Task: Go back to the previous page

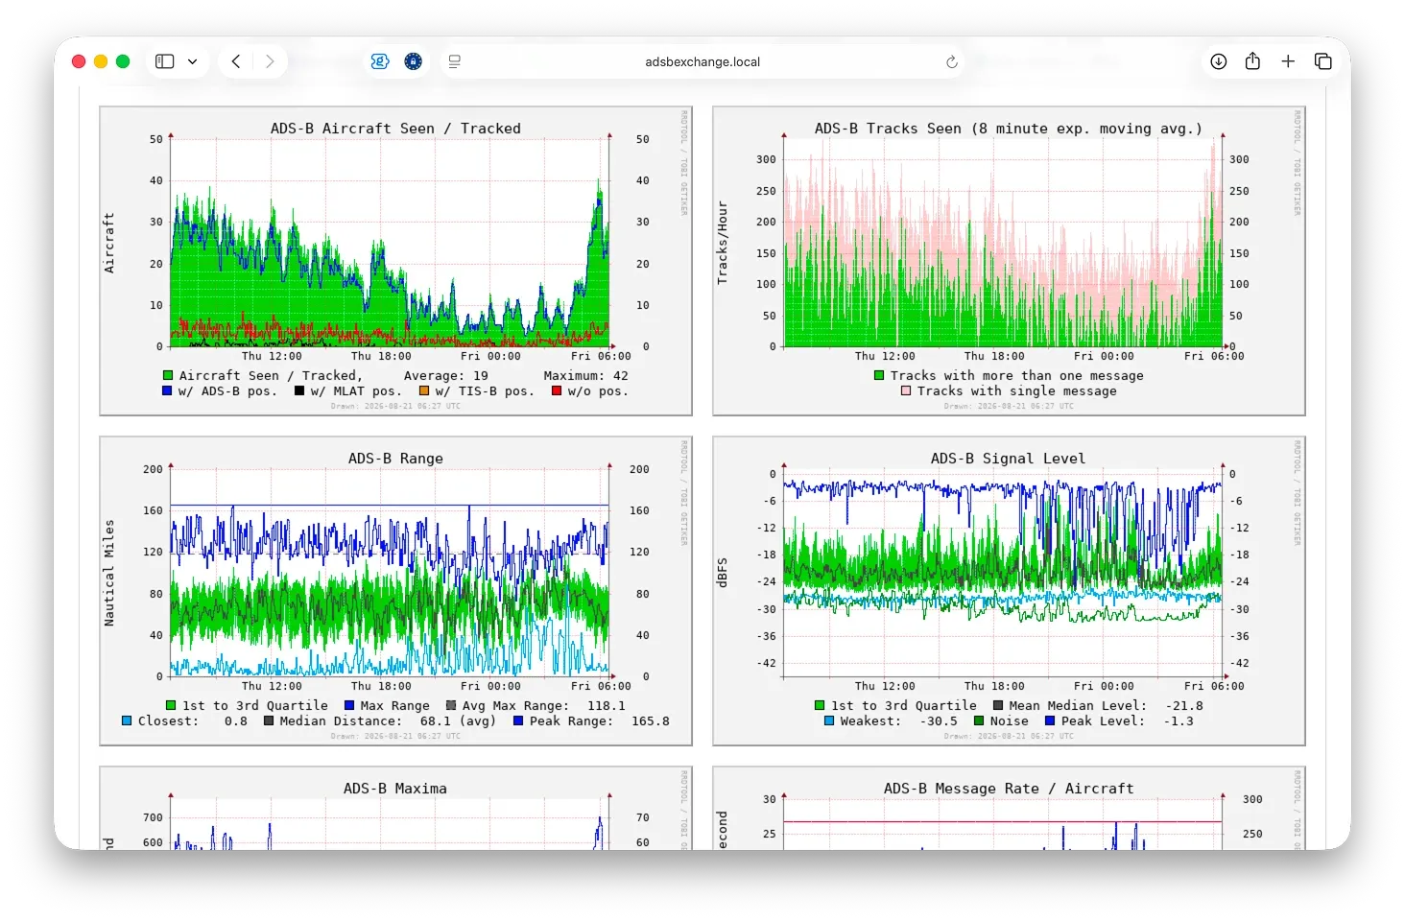Action: (x=236, y=61)
